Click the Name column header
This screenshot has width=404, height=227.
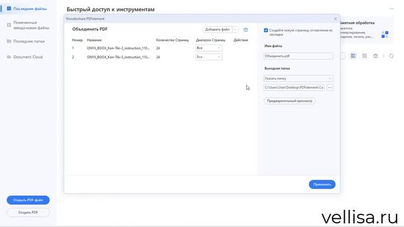click(x=94, y=40)
